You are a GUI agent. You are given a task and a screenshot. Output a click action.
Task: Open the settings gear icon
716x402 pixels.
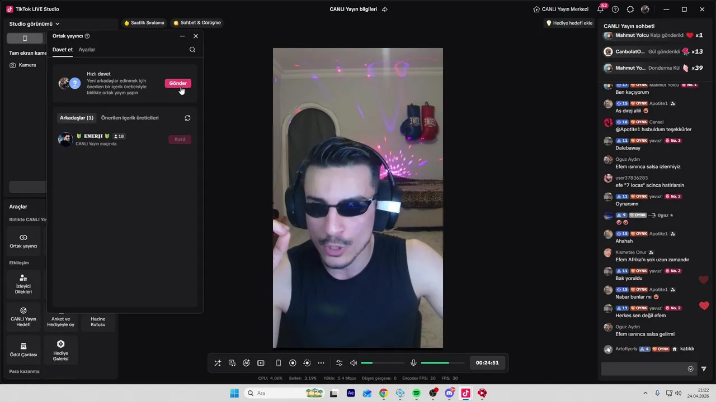click(x=630, y=9)
